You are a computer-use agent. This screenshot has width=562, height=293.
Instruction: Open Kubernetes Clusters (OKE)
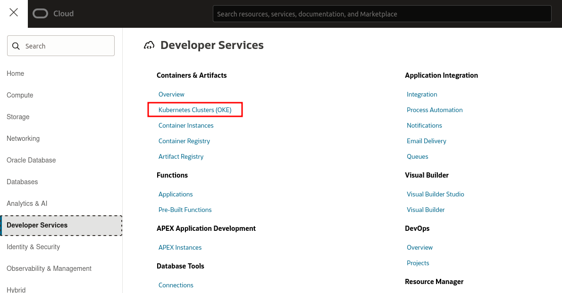coord(195,110)
